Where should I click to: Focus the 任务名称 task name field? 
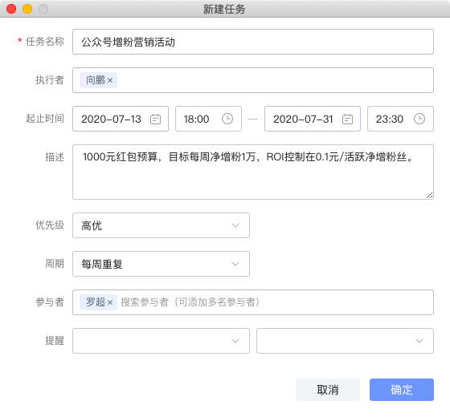click(253, 42)
